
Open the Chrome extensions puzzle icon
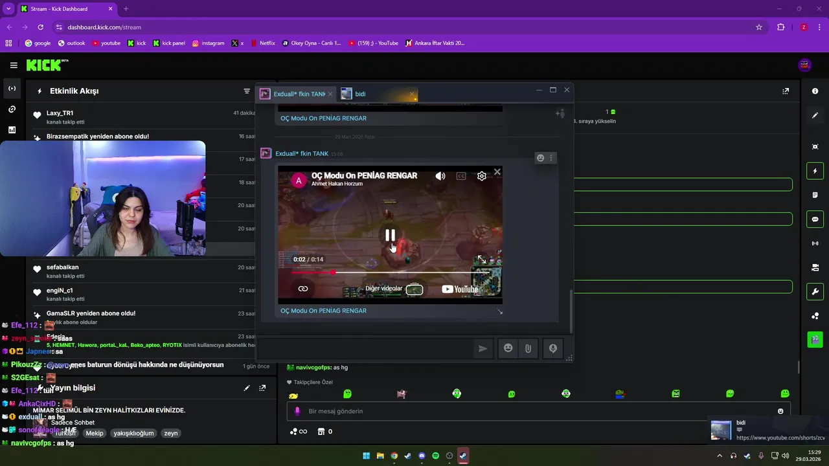pyautogui.click(x=780, y=27)
